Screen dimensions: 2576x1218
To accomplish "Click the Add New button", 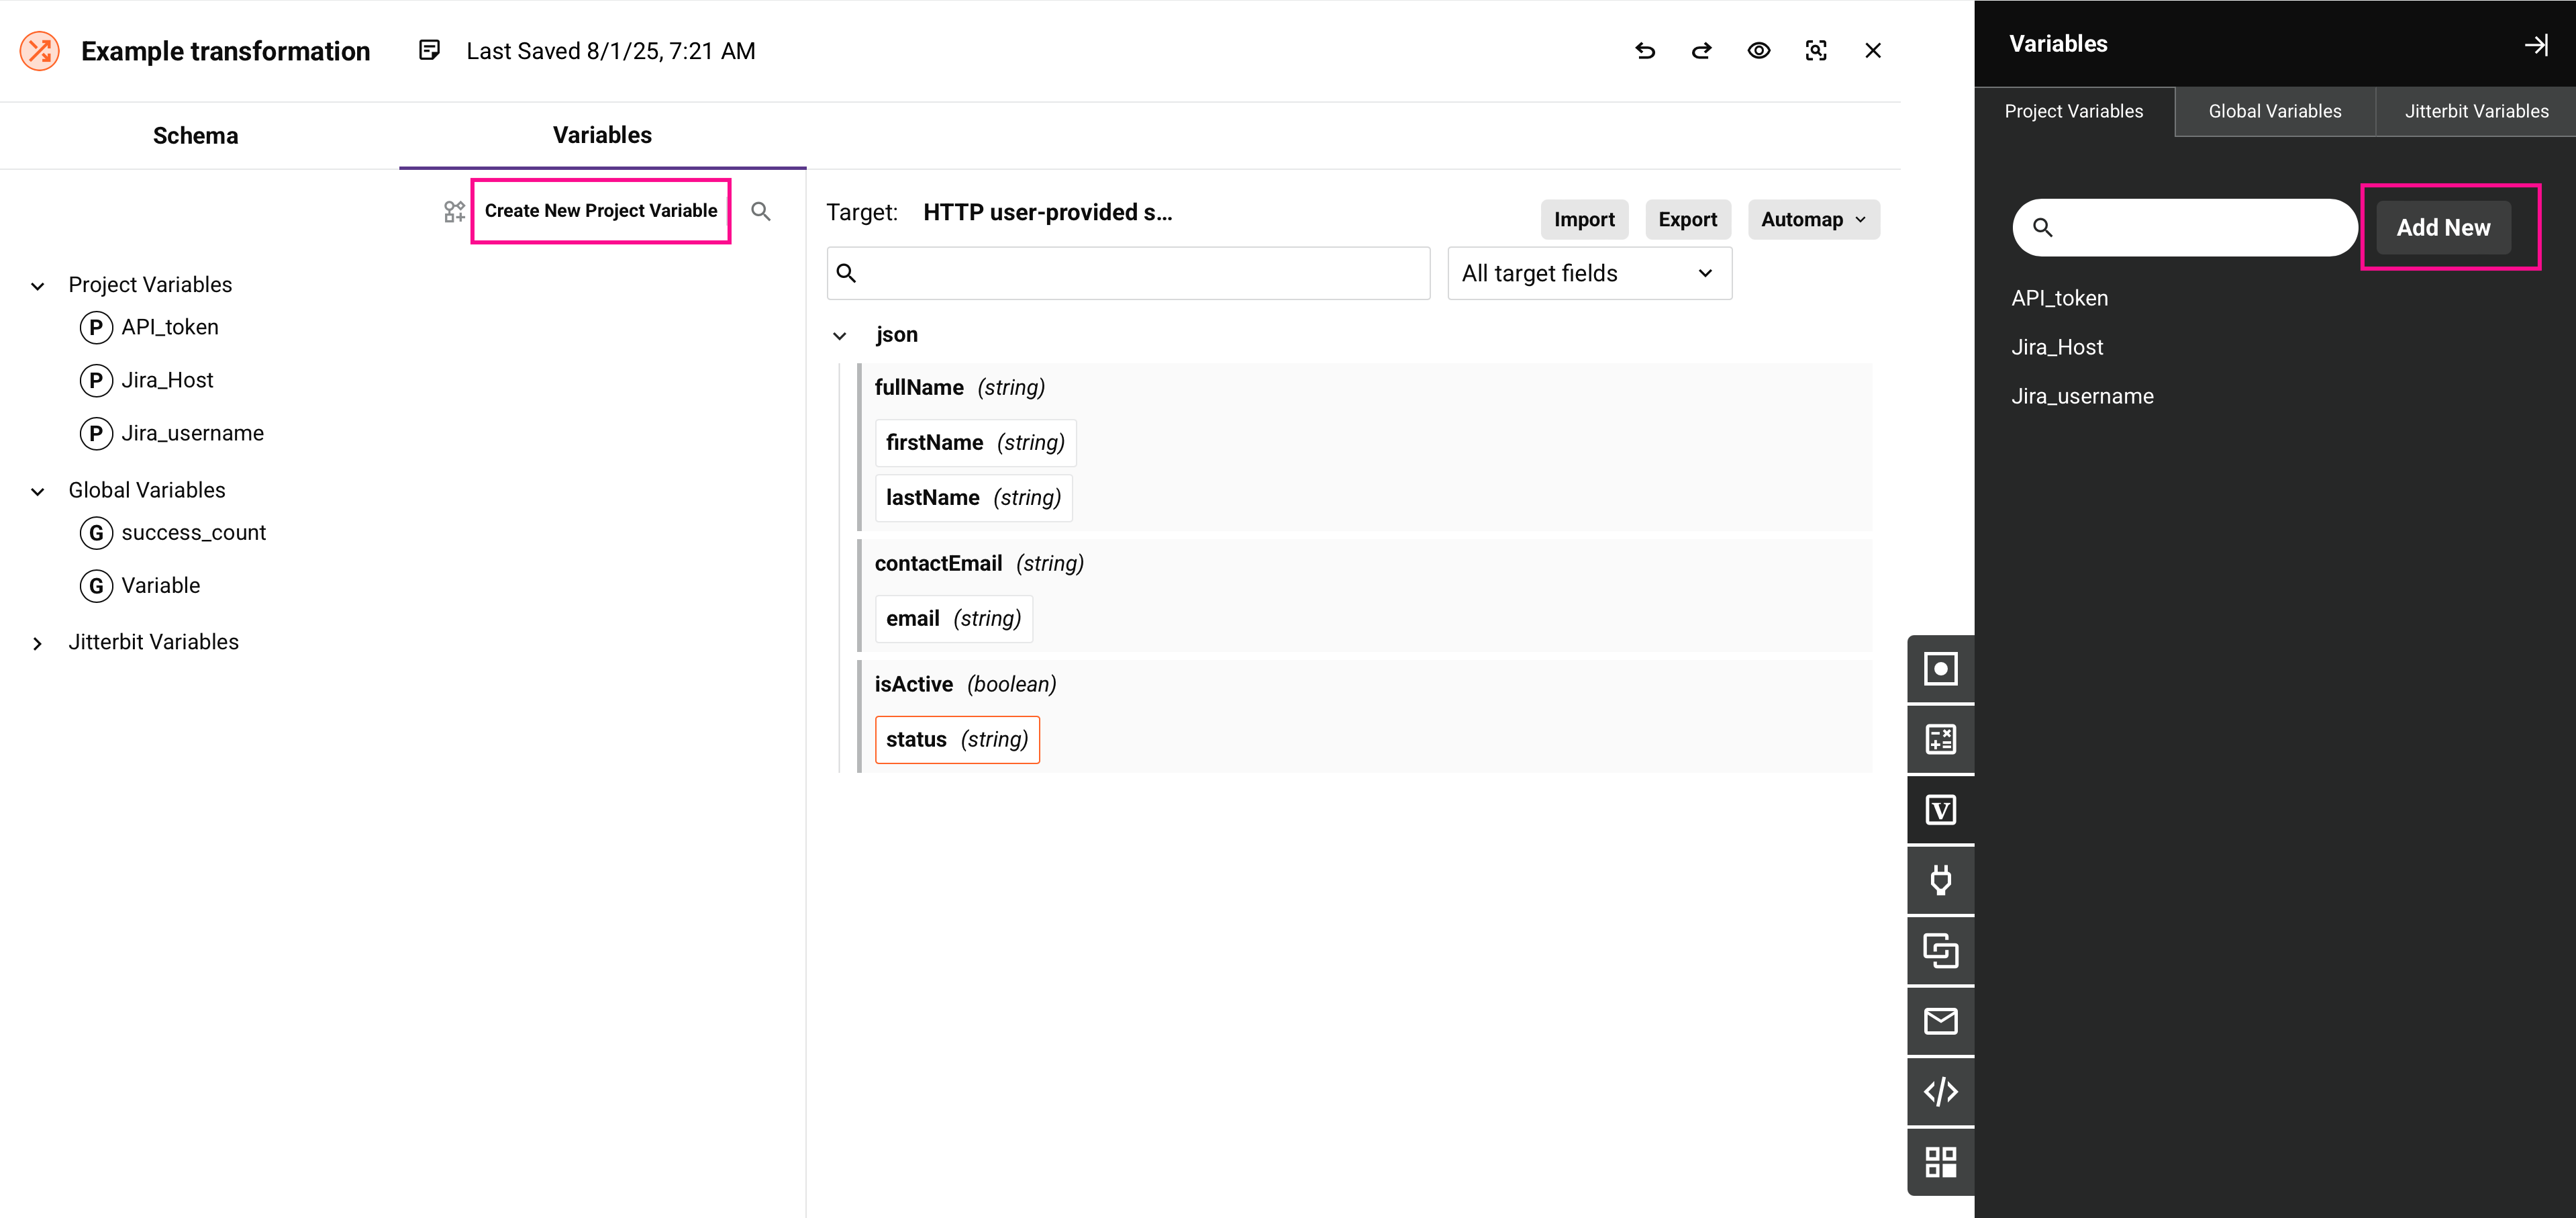I will coord(2442,228).
